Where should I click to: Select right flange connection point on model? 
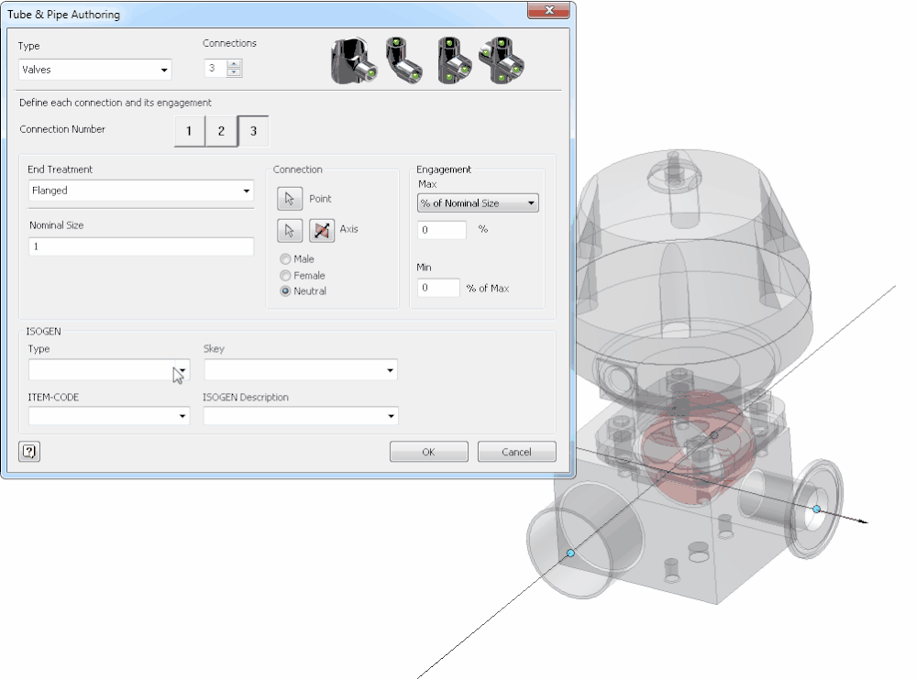[817, 509]
